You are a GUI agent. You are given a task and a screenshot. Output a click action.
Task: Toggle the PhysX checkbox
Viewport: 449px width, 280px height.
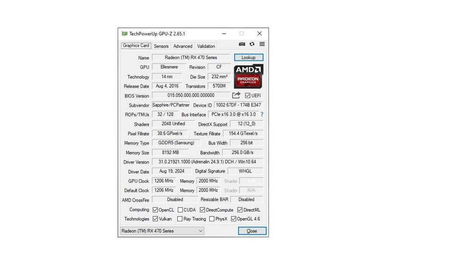[x=212, y=219]
